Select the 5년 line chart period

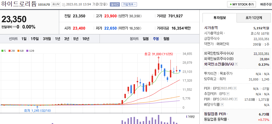click(x=76, y=39)
